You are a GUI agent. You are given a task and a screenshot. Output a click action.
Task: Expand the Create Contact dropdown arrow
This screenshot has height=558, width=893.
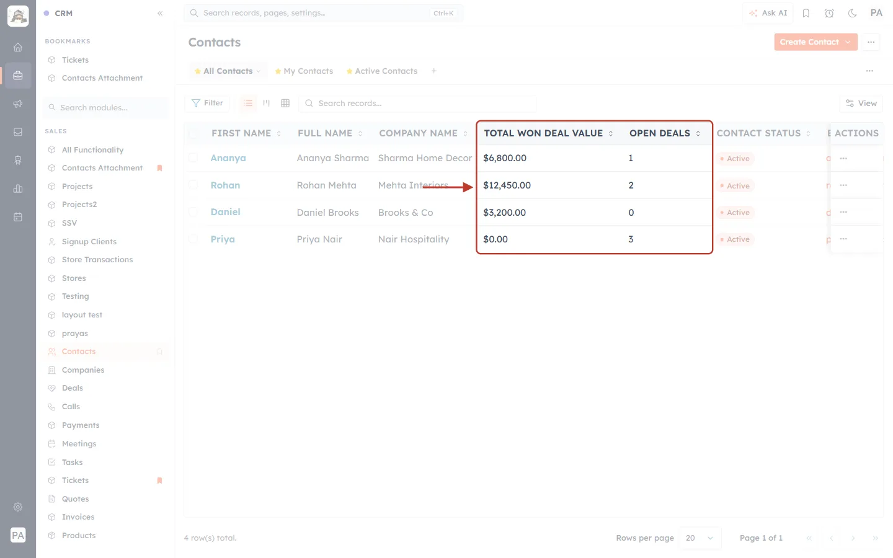tap(848, 42)
